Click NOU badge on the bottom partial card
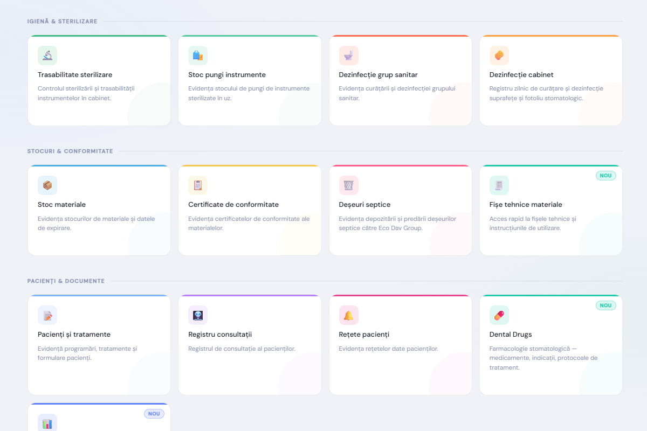This screenshot has width=647, height=431. [154, 414]
